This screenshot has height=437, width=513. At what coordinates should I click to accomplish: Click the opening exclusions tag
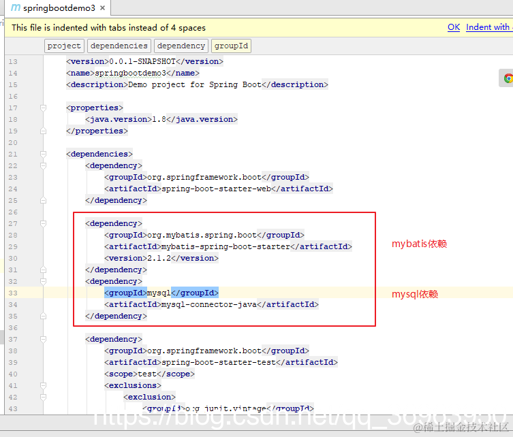[133, 386]
